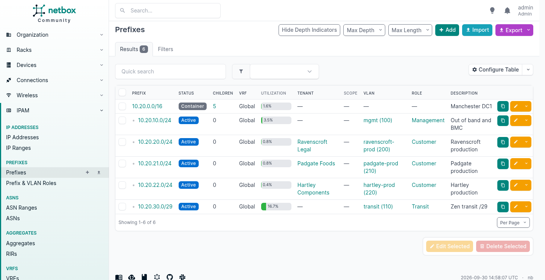This screenshot has width=545, height=280.
Task: Open Aggregates in the sidebar
Action: (20, 243)
